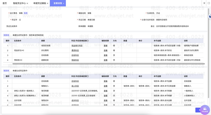
Task: Click the 超收作为折扣费用 description cell
Action: [x=191, y=51]
